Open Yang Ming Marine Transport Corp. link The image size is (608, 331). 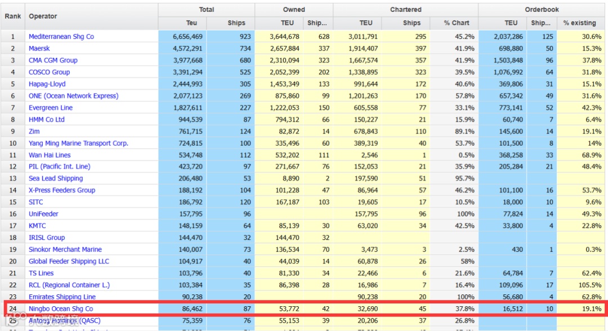(78, 143)
